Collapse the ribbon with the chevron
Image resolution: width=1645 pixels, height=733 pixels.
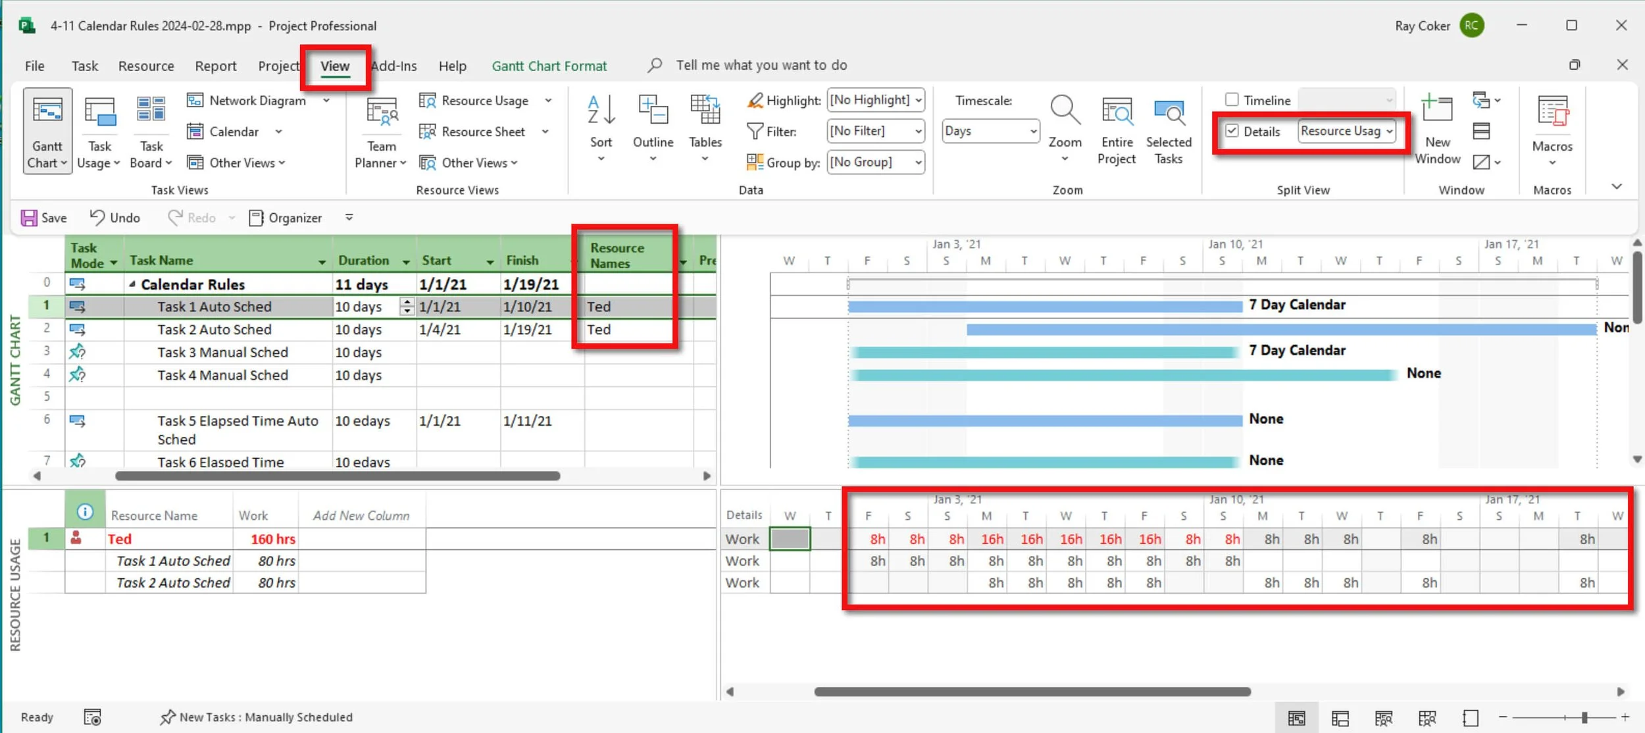(x=1617, y=187)
